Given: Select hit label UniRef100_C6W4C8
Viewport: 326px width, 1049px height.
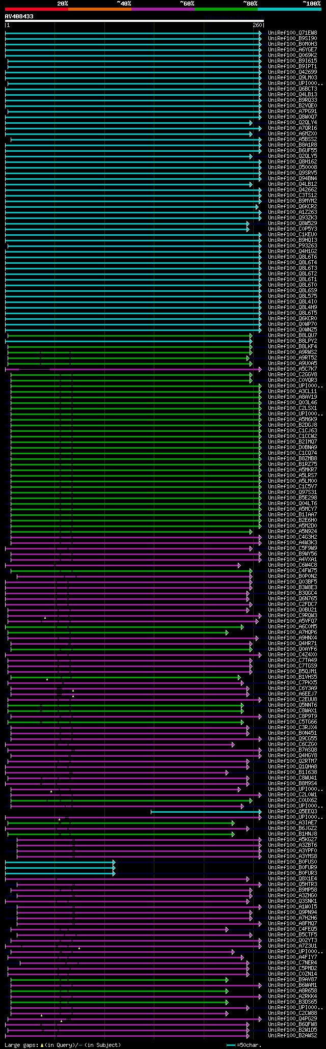Looking at the screenshot, I should tap(292, 565).
